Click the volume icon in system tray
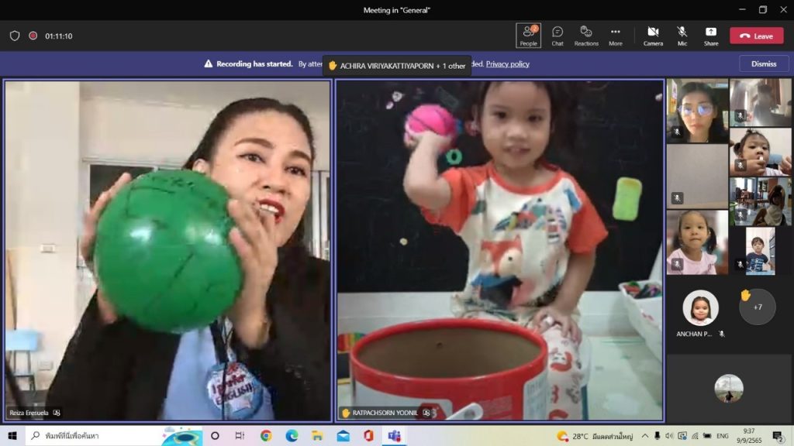The height and width of the screenshot is (446, 794). click(669, 435)
